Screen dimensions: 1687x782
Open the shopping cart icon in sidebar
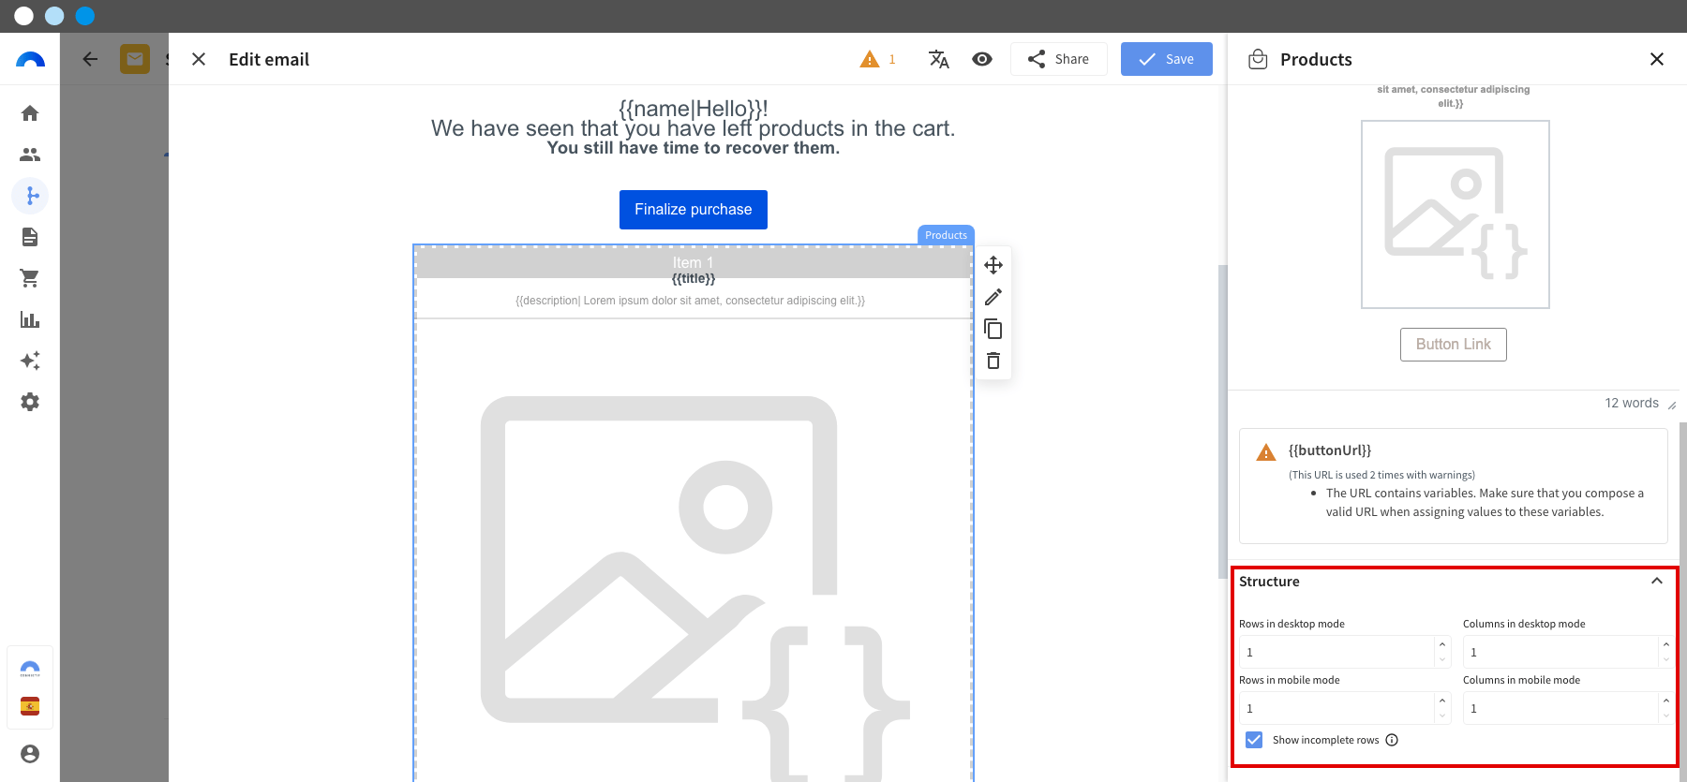30,278
